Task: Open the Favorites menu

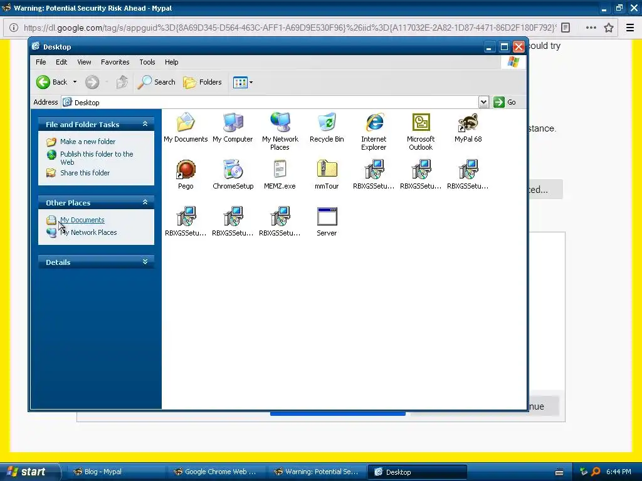Action: tap(115, 62)
